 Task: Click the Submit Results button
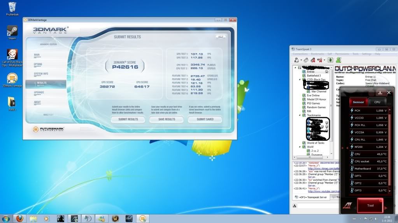[128, 119]
